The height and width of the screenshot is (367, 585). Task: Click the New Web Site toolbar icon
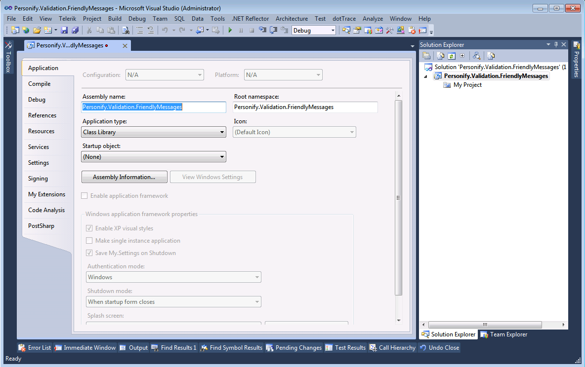[x=26, y=30]
